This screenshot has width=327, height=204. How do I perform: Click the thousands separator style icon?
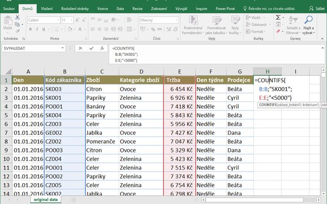(160, 29)
